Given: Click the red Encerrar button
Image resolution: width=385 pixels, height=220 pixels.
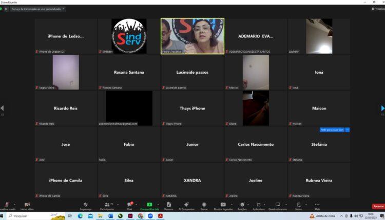Looking at the screenshot, I should pyautogui.click(x=378, y=206).
